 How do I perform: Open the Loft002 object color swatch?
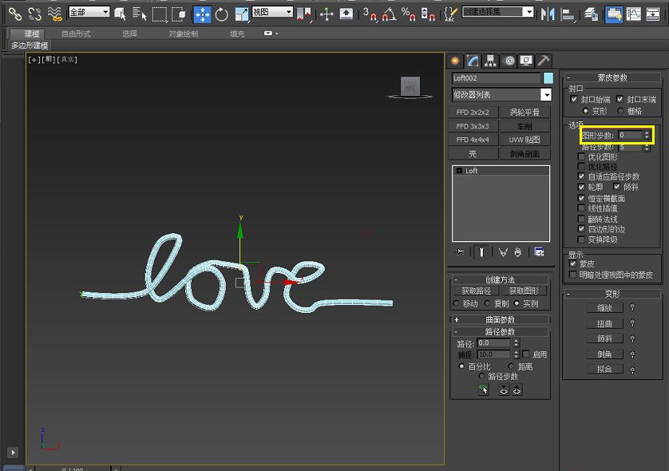click(x=548, y=77)
